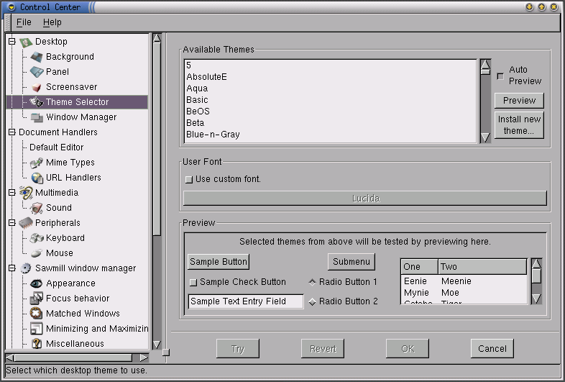Collapse the Document Handlers tree branch
Viewport: 565px width, 382px height.
12,132
